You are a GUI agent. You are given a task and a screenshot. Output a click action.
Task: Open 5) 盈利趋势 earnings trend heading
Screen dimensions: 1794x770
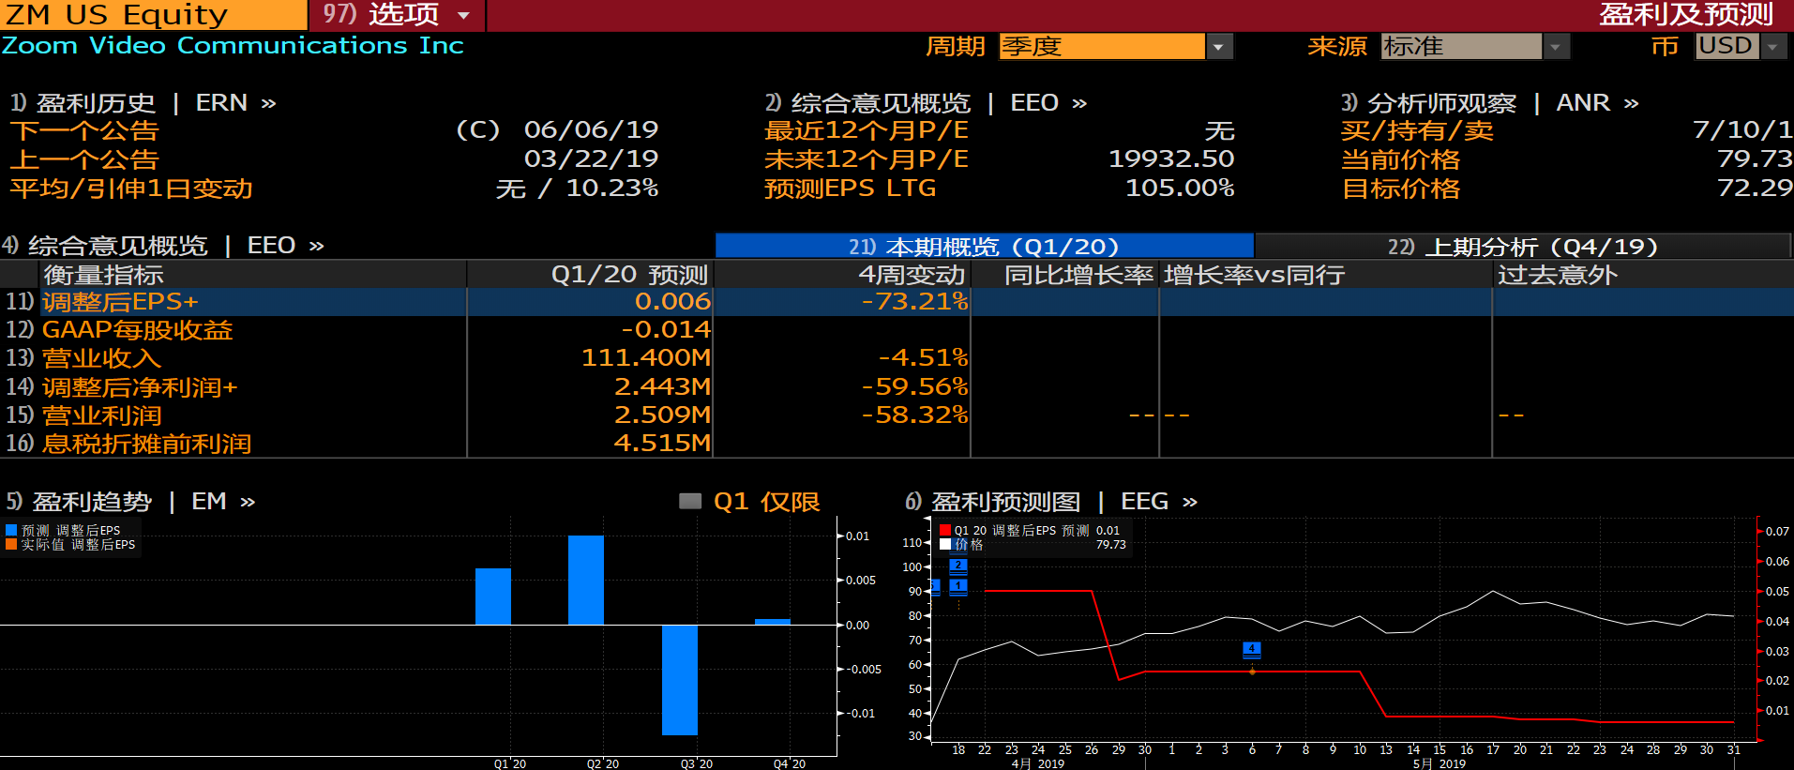pyautogui.click(x=79, y=502)
